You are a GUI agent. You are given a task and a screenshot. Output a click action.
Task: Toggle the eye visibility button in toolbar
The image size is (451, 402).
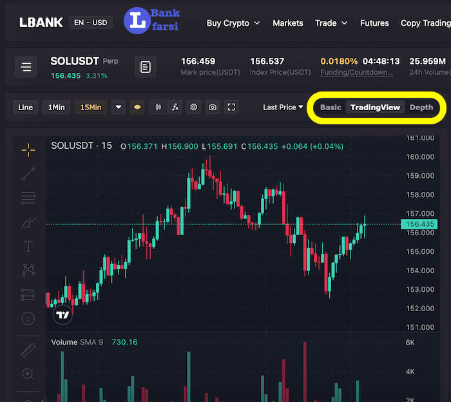click(137, 108)
